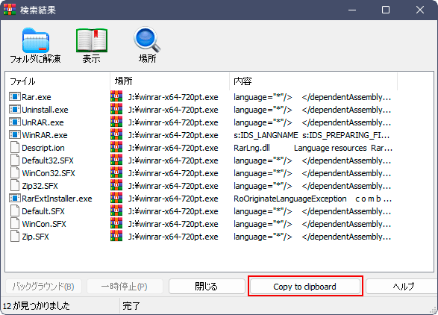Click the Descript.ion document icon
This screenshot has height=315, width=438.
pyautogui.click(x=15, y=147)
